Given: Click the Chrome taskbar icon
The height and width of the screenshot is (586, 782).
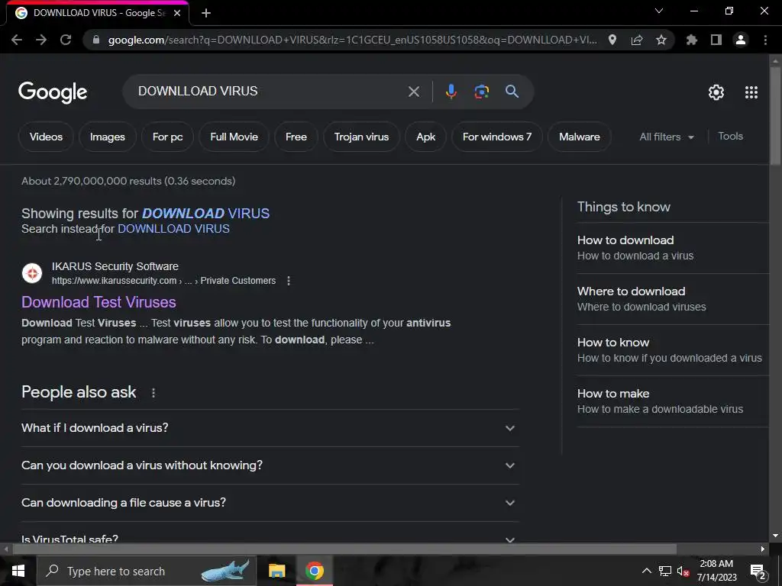Looking at the screenshot, I should (x=314, y=571).
